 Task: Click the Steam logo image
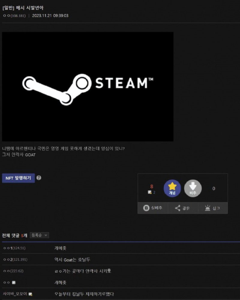tap(88, 87)
